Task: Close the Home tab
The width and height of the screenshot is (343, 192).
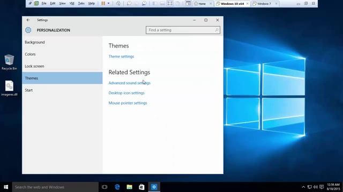Action: tap(211, 4)
